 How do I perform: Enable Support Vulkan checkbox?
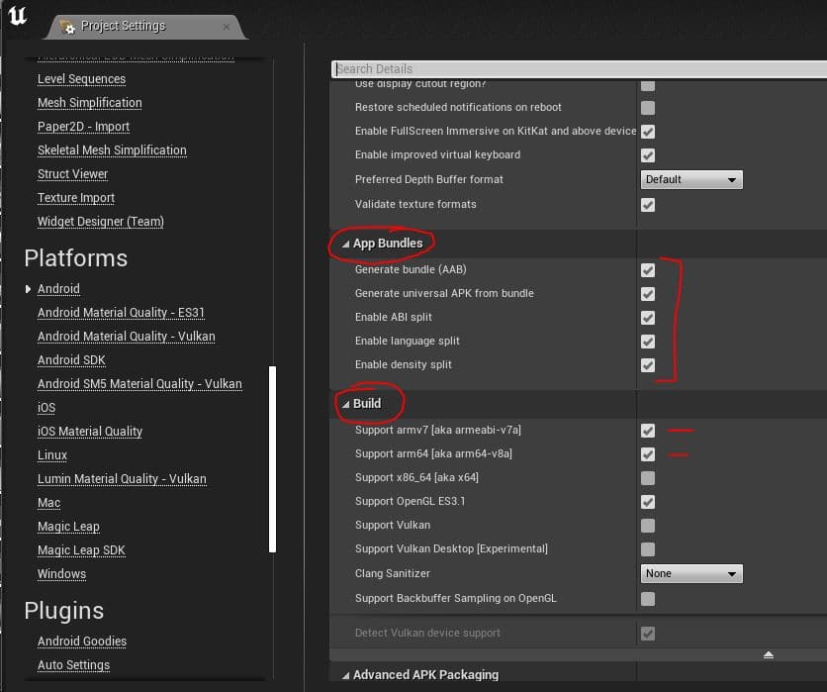648,526
